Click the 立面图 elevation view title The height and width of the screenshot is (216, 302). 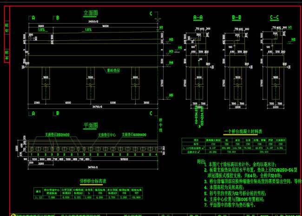pyautogui.click(x=91, y=13)
